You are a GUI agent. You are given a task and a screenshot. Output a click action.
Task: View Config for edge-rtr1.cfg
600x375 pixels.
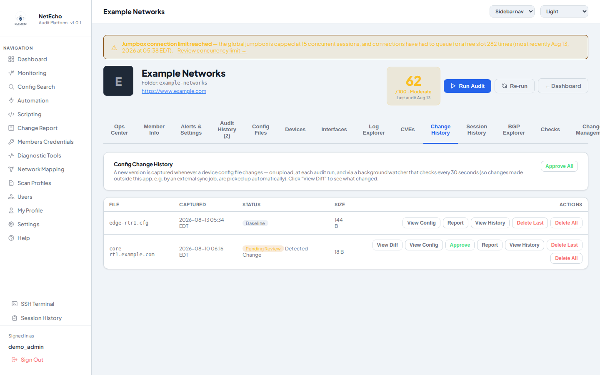421,223
